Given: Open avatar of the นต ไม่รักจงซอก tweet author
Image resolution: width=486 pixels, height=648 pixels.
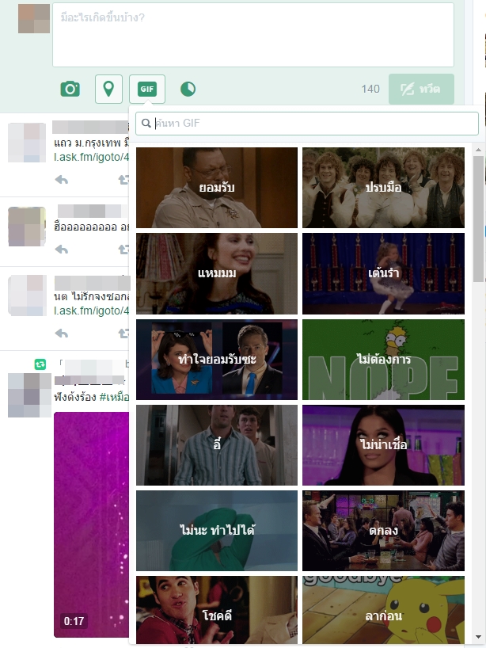Looking at the screenshot, I should (27, 295).
